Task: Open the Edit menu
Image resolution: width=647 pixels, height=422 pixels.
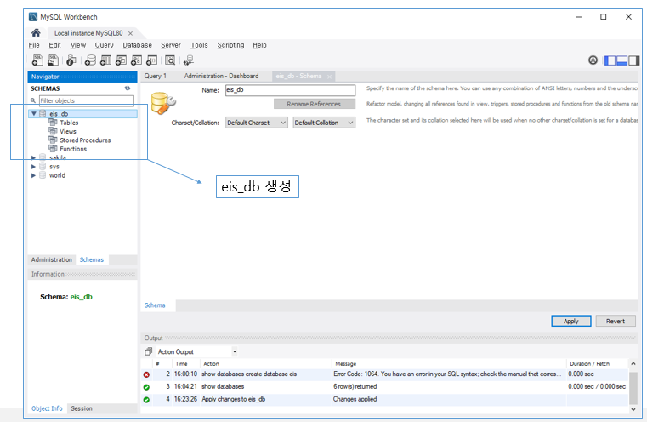Action: pyautogui.click(x=55, y=45)
